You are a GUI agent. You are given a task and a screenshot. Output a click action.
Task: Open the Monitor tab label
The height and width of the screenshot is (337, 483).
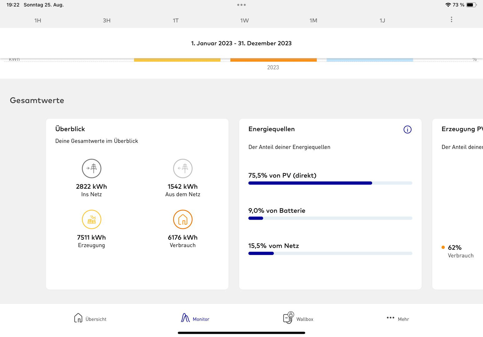coord(201,319)
